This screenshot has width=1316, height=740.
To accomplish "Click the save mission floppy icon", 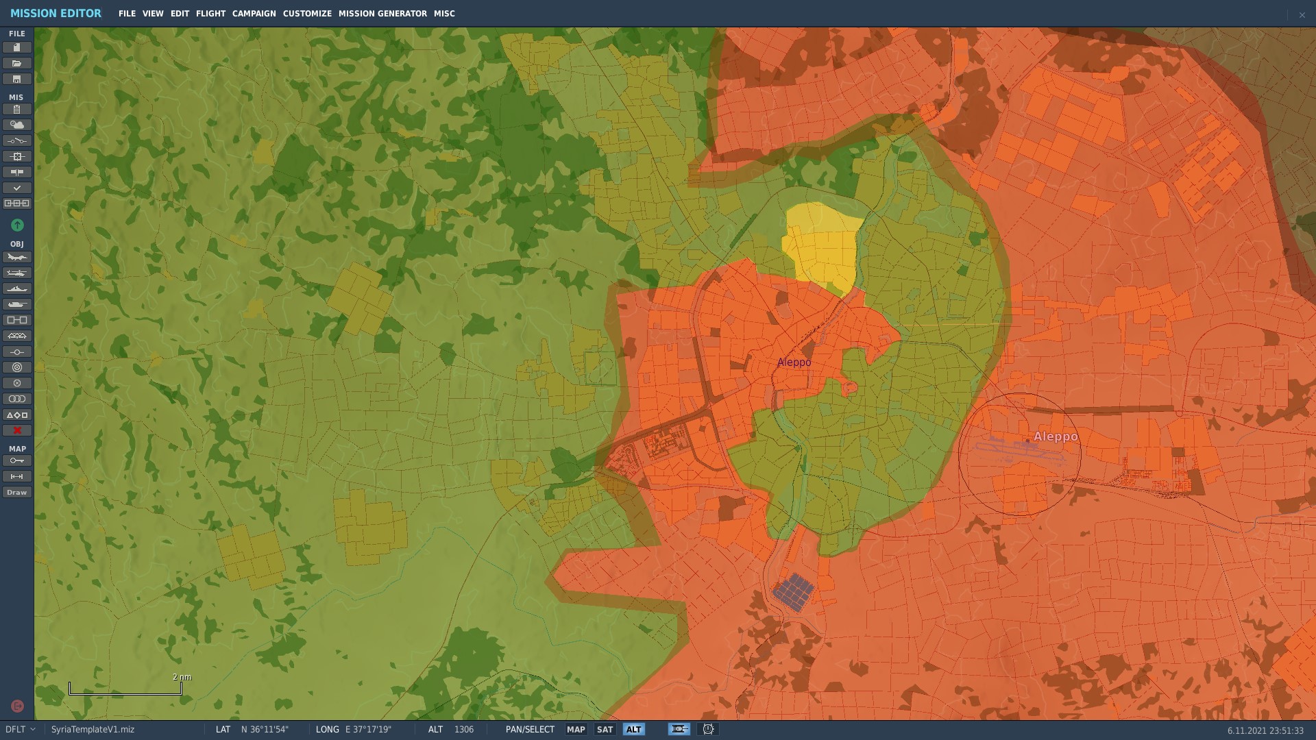I will coord(17,79).
